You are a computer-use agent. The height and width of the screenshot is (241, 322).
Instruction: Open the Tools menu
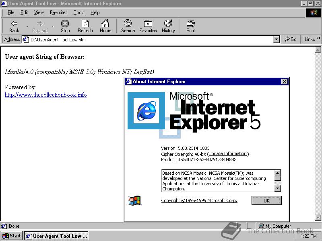click(x=79, y=12)
